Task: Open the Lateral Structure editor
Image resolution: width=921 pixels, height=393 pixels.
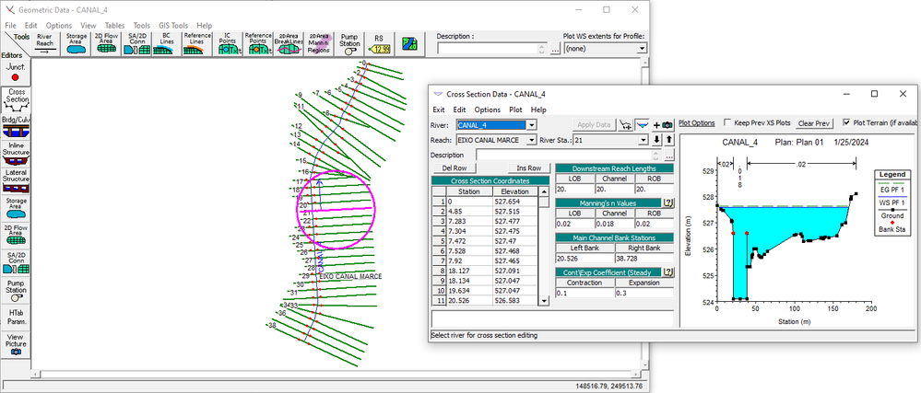Action: pos(16,180)
